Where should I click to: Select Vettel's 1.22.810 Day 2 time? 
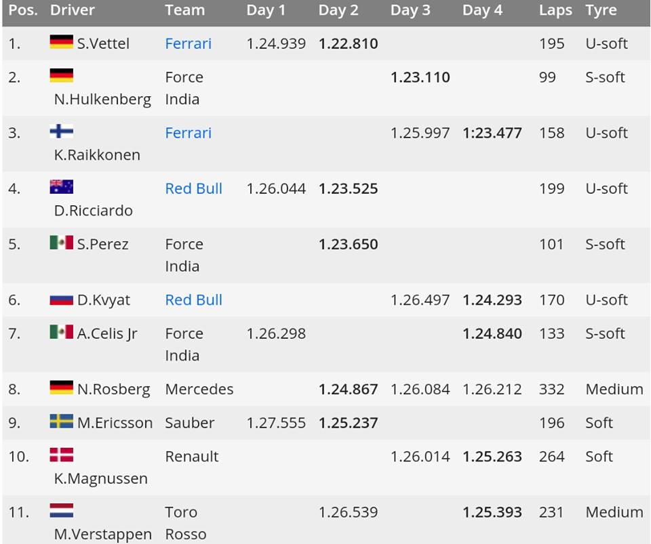[x=348, y=43]
